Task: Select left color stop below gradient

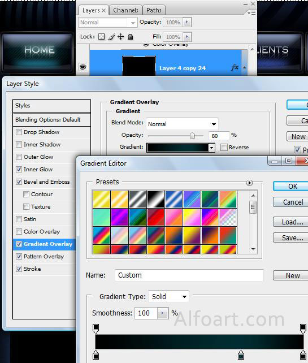Action: 96,355
